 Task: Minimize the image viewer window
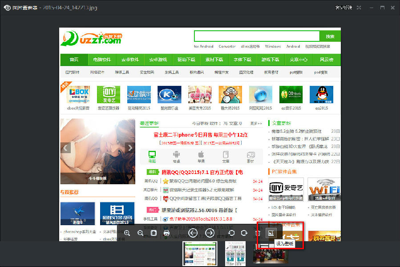coord(371,8)
